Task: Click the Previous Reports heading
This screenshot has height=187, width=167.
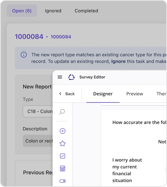Action: click(x=38, y=173)
